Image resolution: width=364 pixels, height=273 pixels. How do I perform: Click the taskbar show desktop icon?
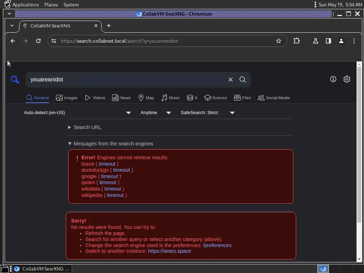pyautogui.click(x=4, y=269)
